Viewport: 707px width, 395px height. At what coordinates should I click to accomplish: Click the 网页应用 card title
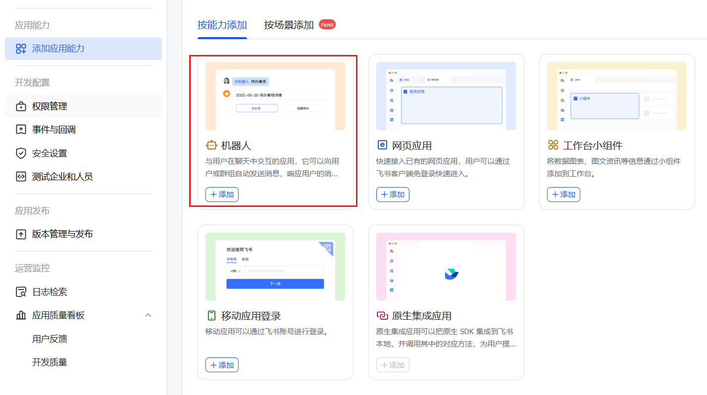(x=412, y=146)
